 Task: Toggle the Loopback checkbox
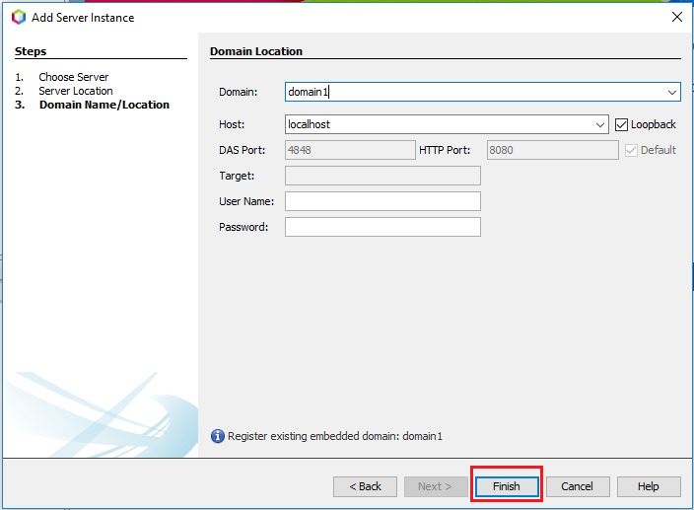click(x=621, y=125)
